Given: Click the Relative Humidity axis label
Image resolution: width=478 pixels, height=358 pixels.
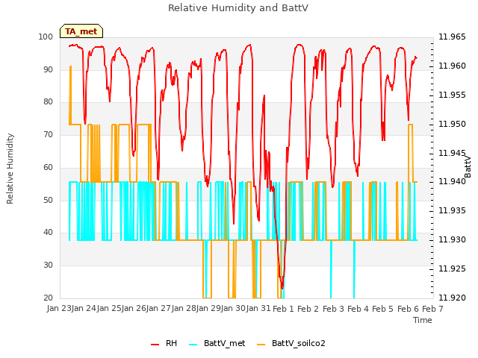Looking at the screenshot, I should (x=10, y=169).
